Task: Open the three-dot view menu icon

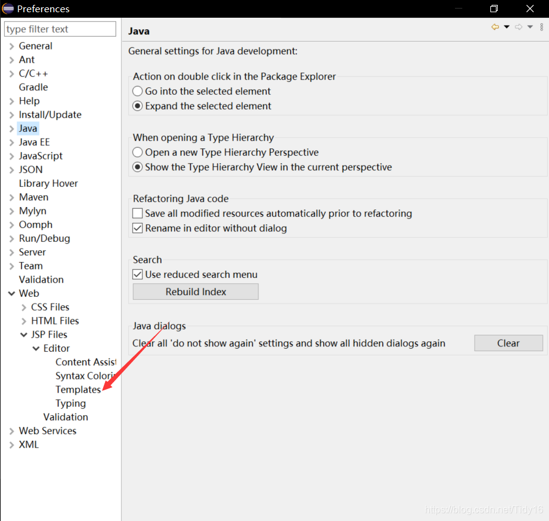Action: [542, 27]
